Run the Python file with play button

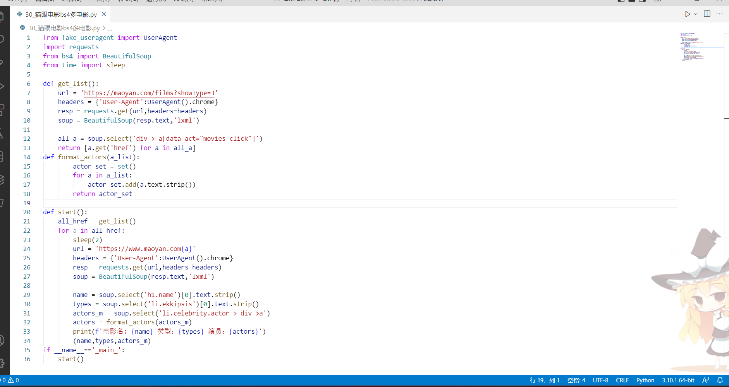tap(688, 14)
